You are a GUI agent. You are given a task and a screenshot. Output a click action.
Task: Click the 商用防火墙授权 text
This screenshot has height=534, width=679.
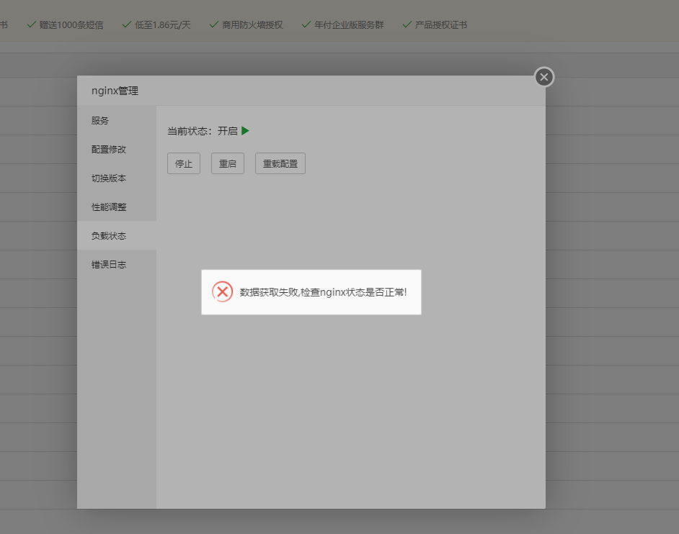pos(252,25)
